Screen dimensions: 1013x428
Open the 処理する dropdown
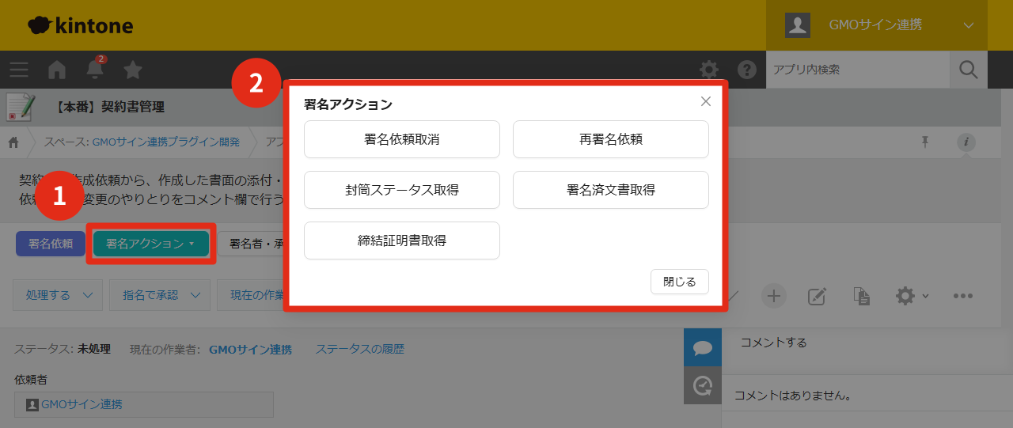pyautogui.click(x=59, y=295)
